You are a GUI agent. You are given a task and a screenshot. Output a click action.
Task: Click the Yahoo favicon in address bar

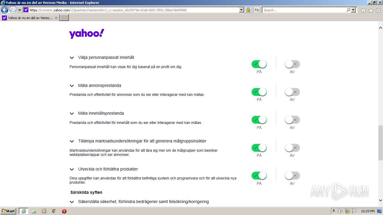pyautogui.click(x=26, y=10)
